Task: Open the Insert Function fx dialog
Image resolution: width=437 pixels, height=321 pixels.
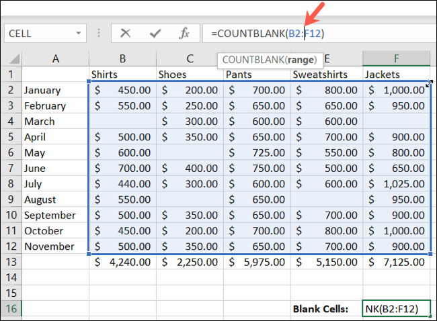Action: (184, 33)
